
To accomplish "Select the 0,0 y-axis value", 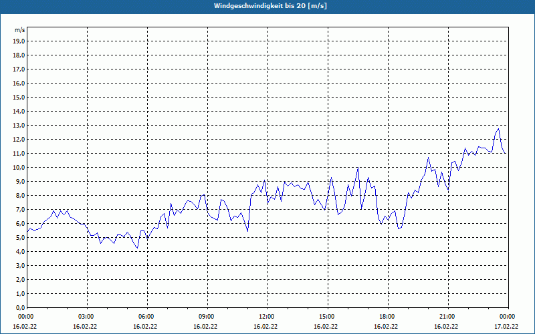I will point(20,308).
